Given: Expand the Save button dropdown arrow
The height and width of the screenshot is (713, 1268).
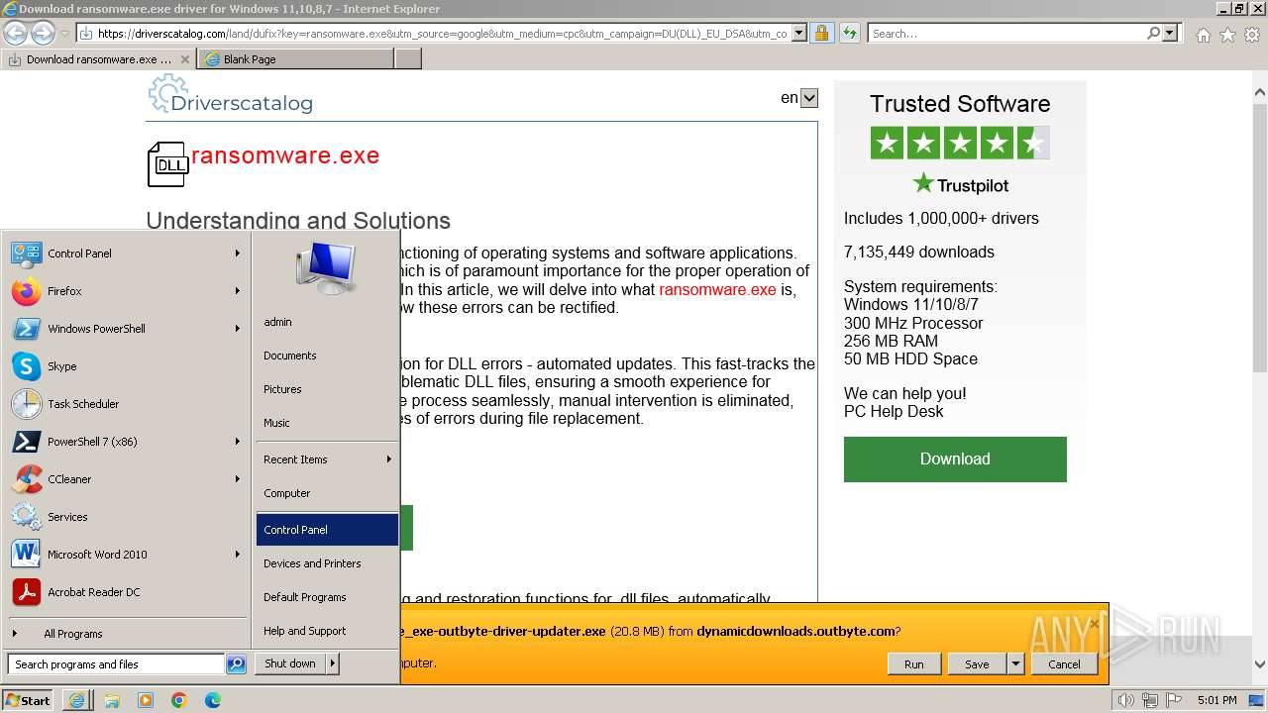Looking at the screenshot, I should pos(1015,663).
